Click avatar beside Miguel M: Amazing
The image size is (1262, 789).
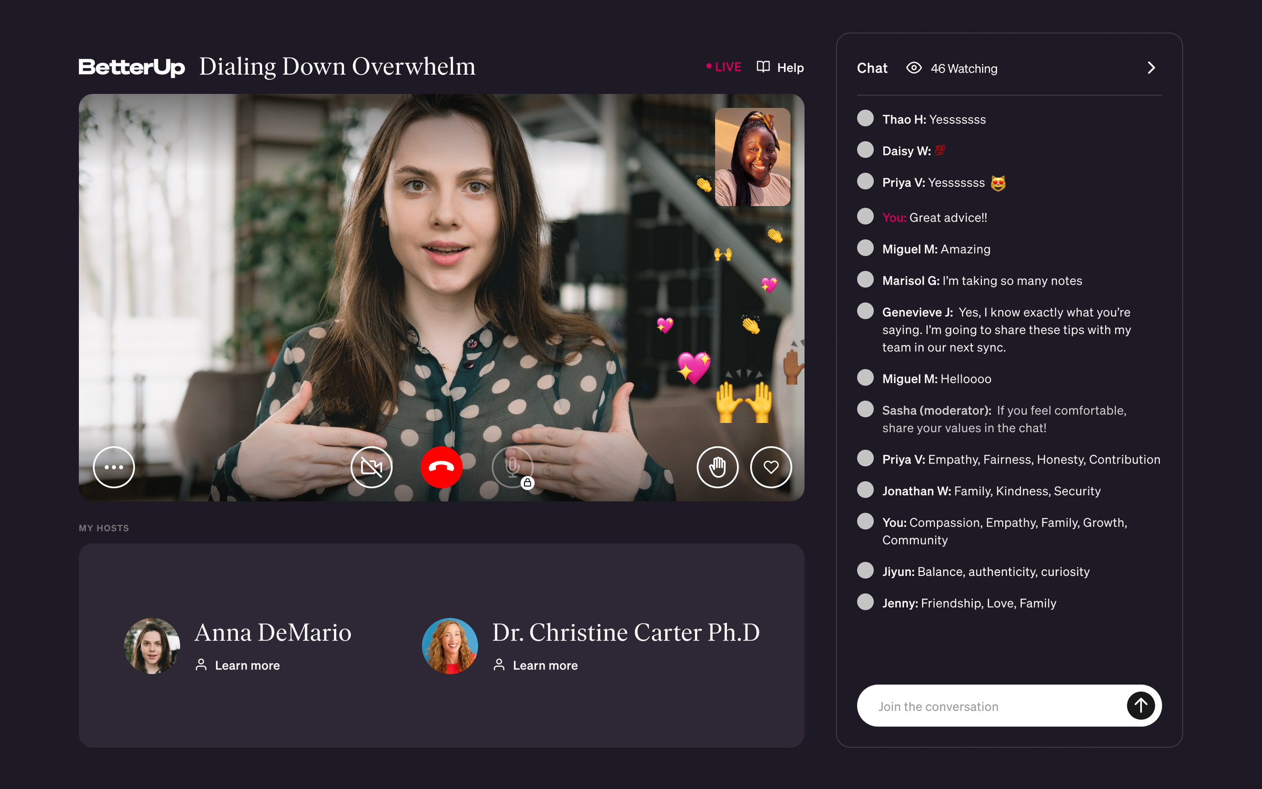point(865,248)
